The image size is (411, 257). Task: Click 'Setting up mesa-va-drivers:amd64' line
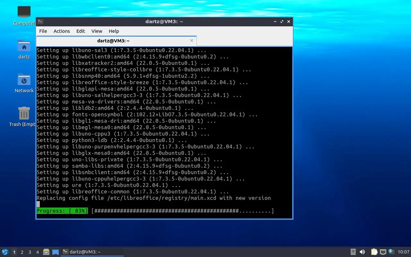pos(127,102)
